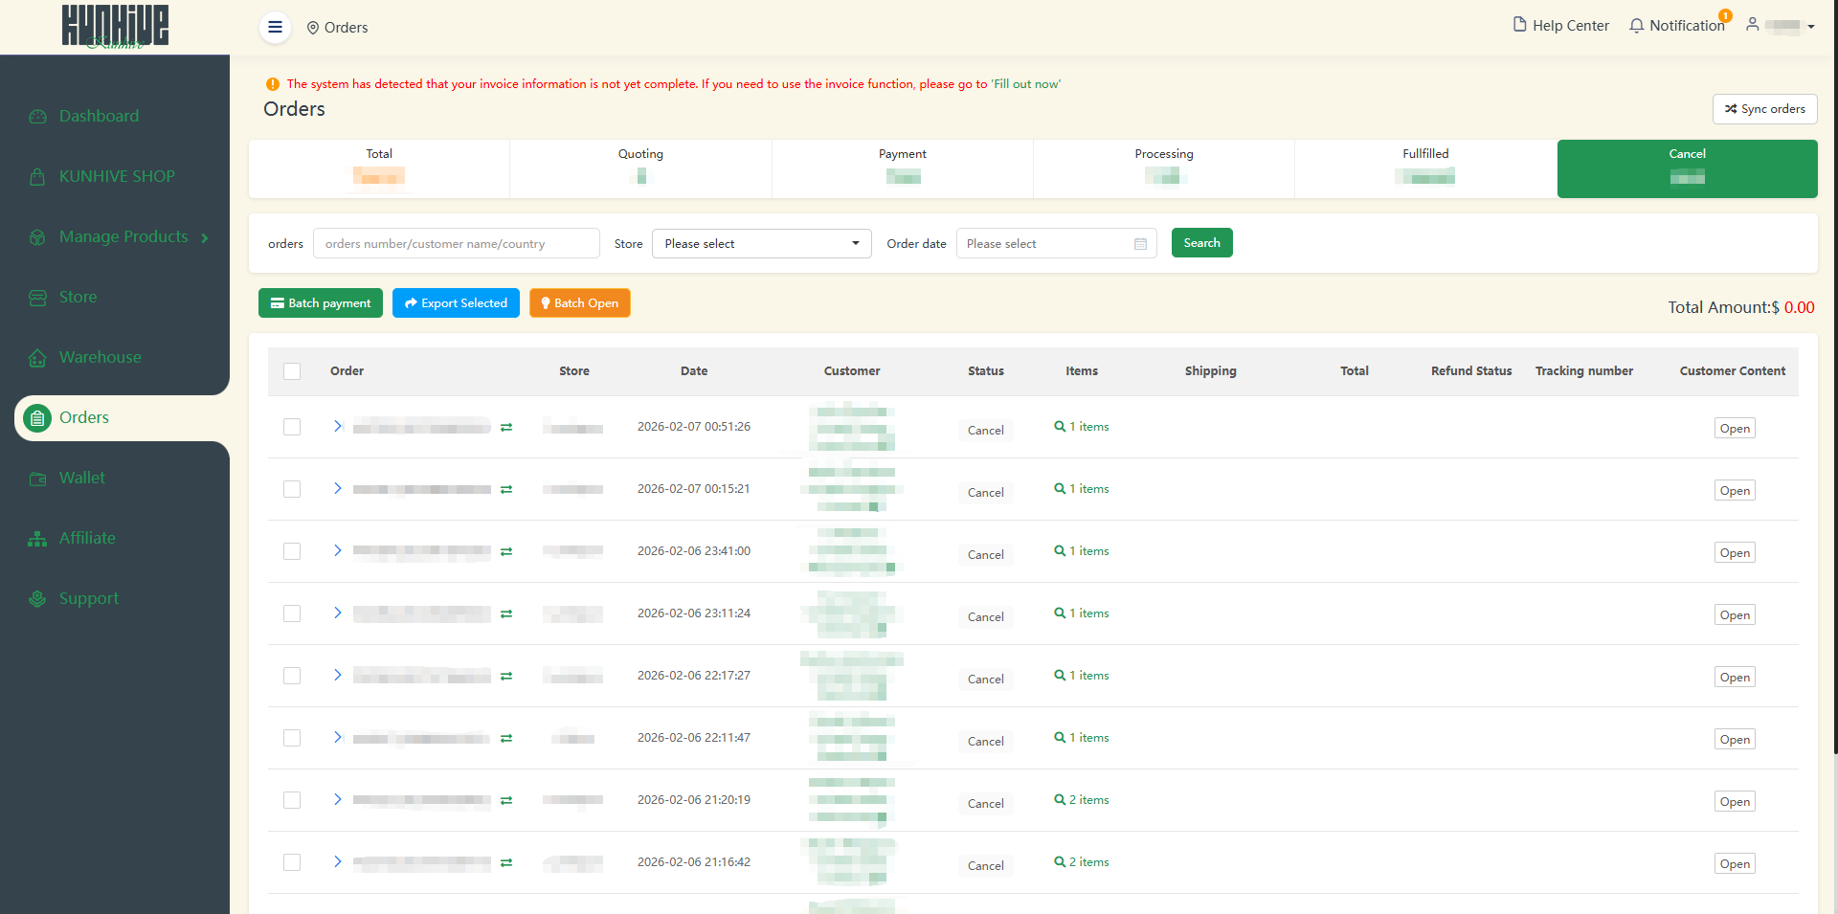Select the checkbox for the 2026-02-06 23:41:00 order
Viewport: 1838px width, 914px height.
(292, 551)
